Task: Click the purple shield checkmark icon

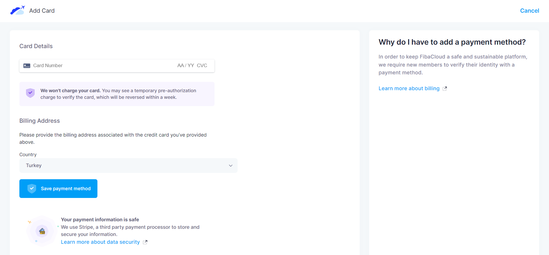Action: point(30,93)
